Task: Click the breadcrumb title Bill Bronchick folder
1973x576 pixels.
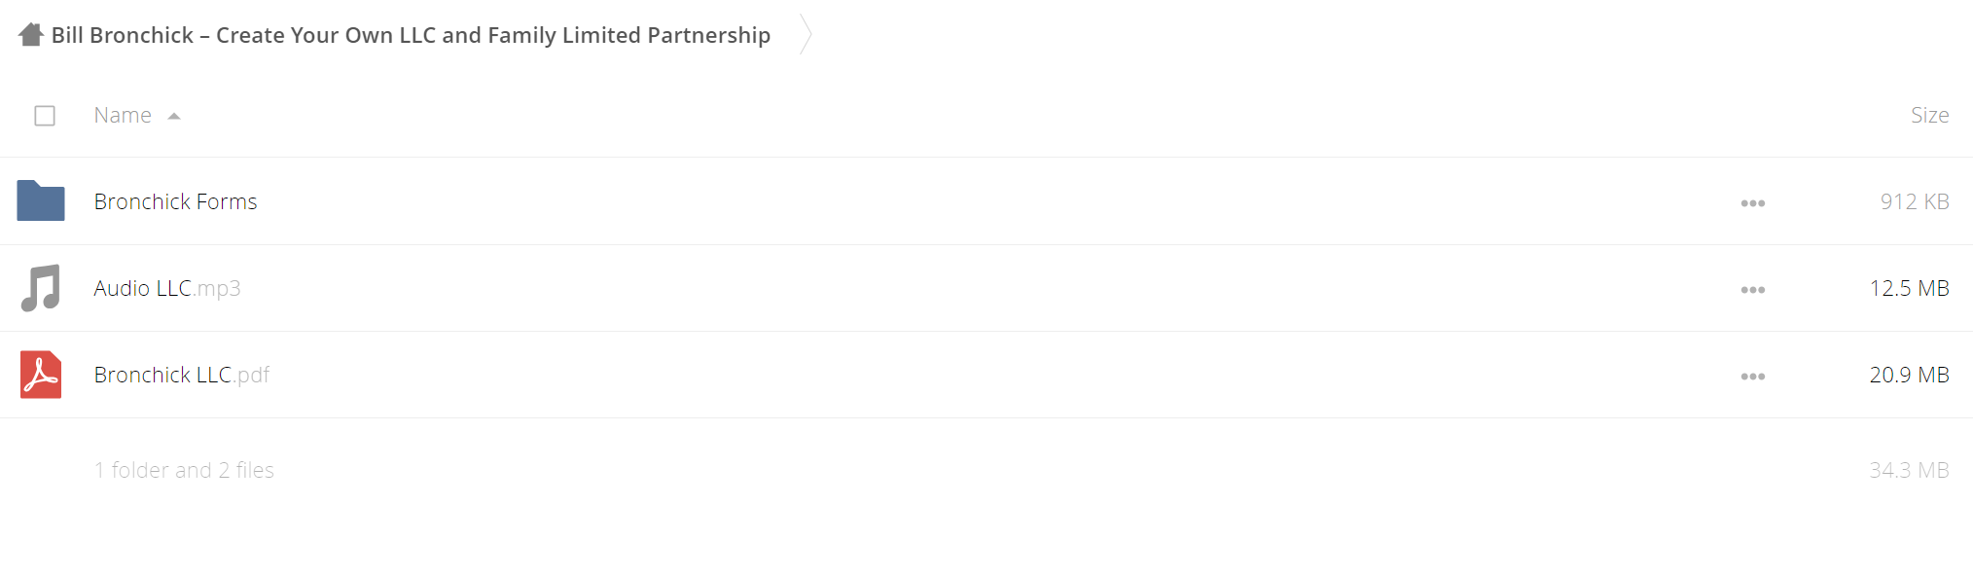Action: (x=411, y=35)
